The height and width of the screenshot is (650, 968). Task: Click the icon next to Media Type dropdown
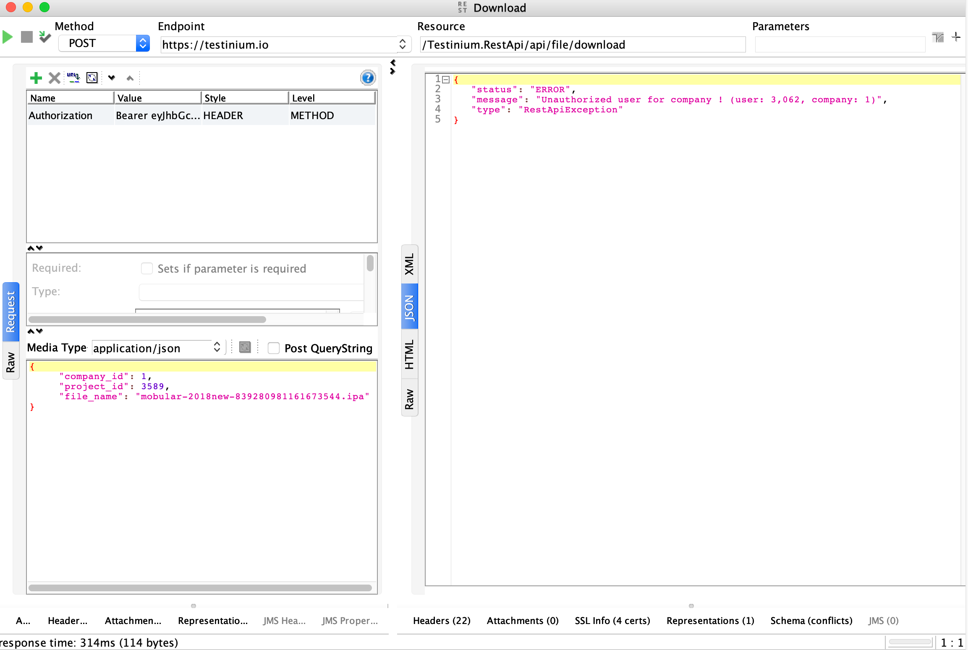click(x=245, y=347)
